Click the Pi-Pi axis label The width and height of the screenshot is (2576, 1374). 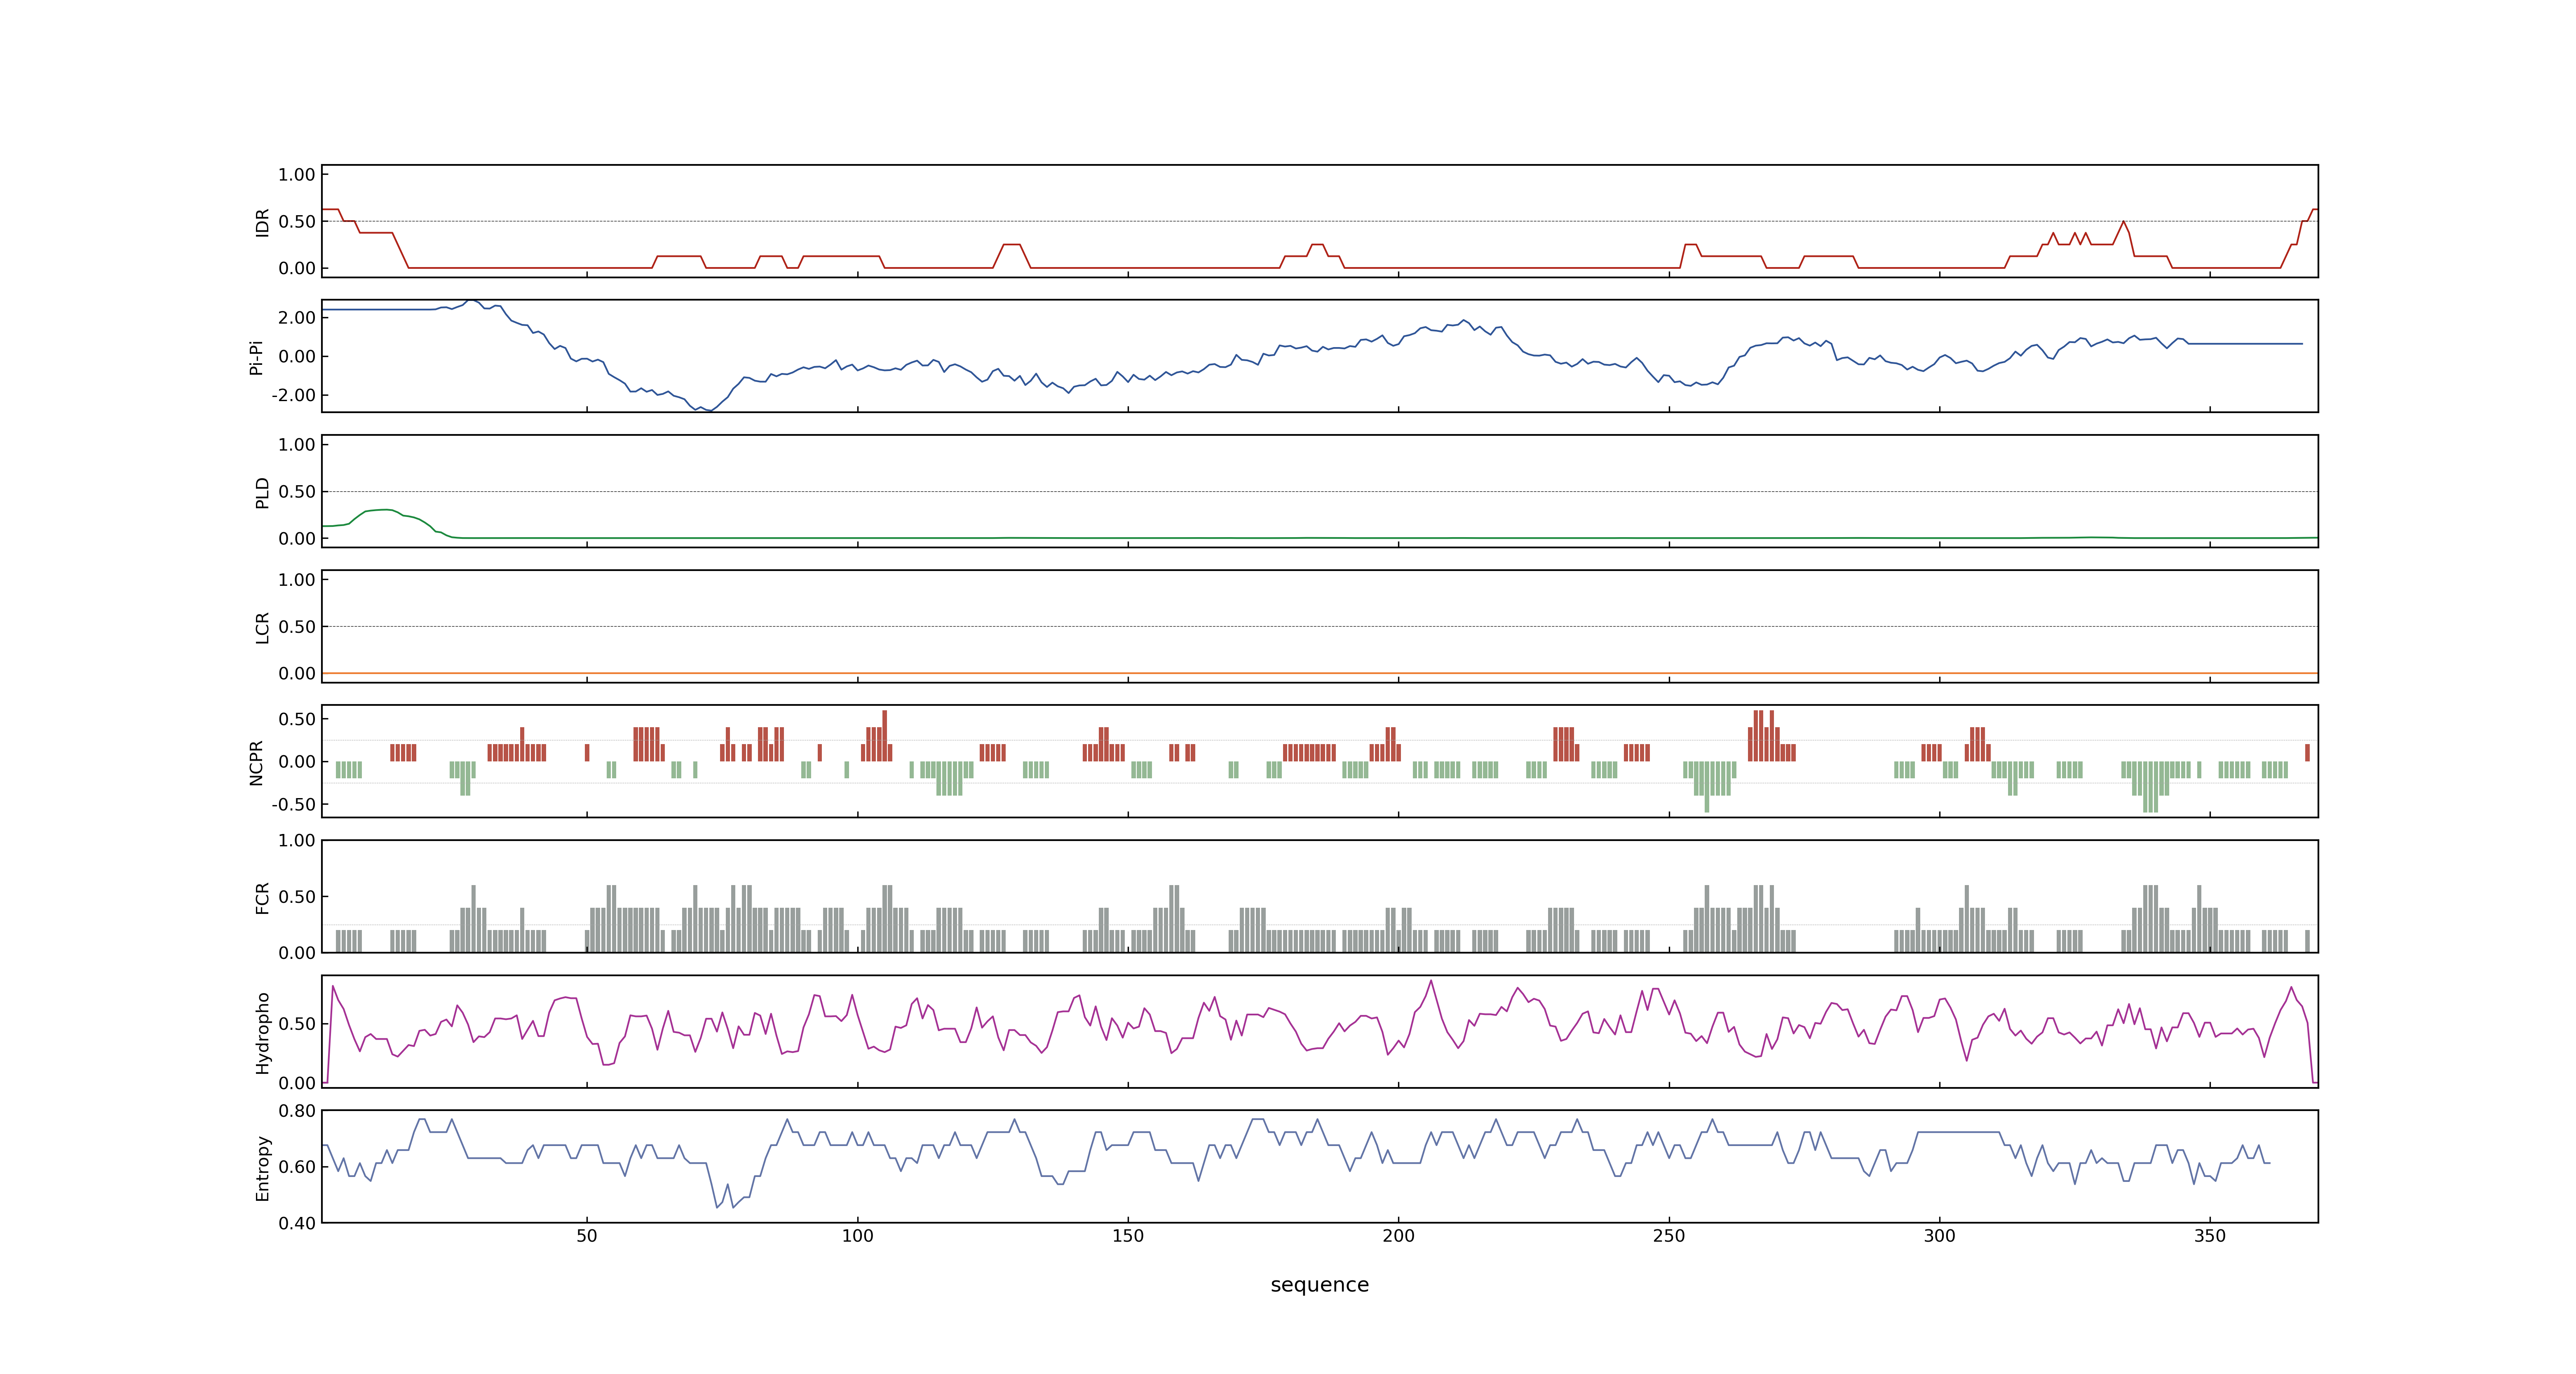coord(256,357)
